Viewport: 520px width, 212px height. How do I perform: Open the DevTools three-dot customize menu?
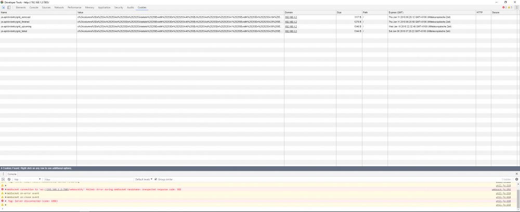coord(517,7)
